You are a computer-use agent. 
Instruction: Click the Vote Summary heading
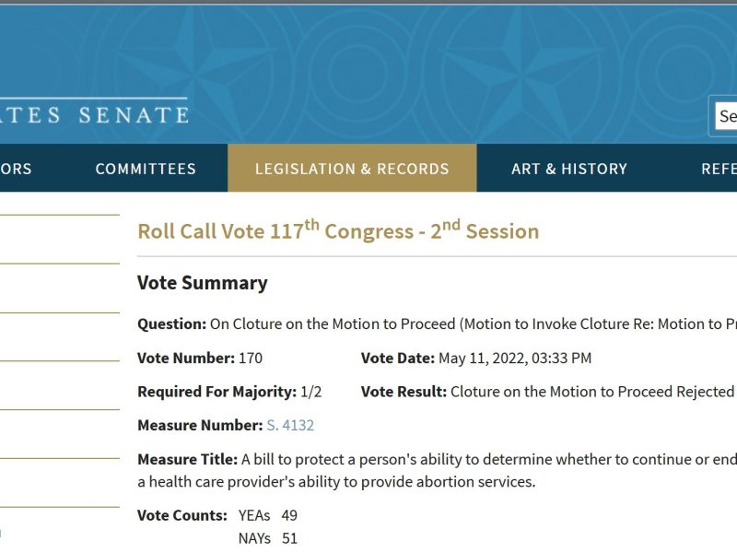point(203,283)
